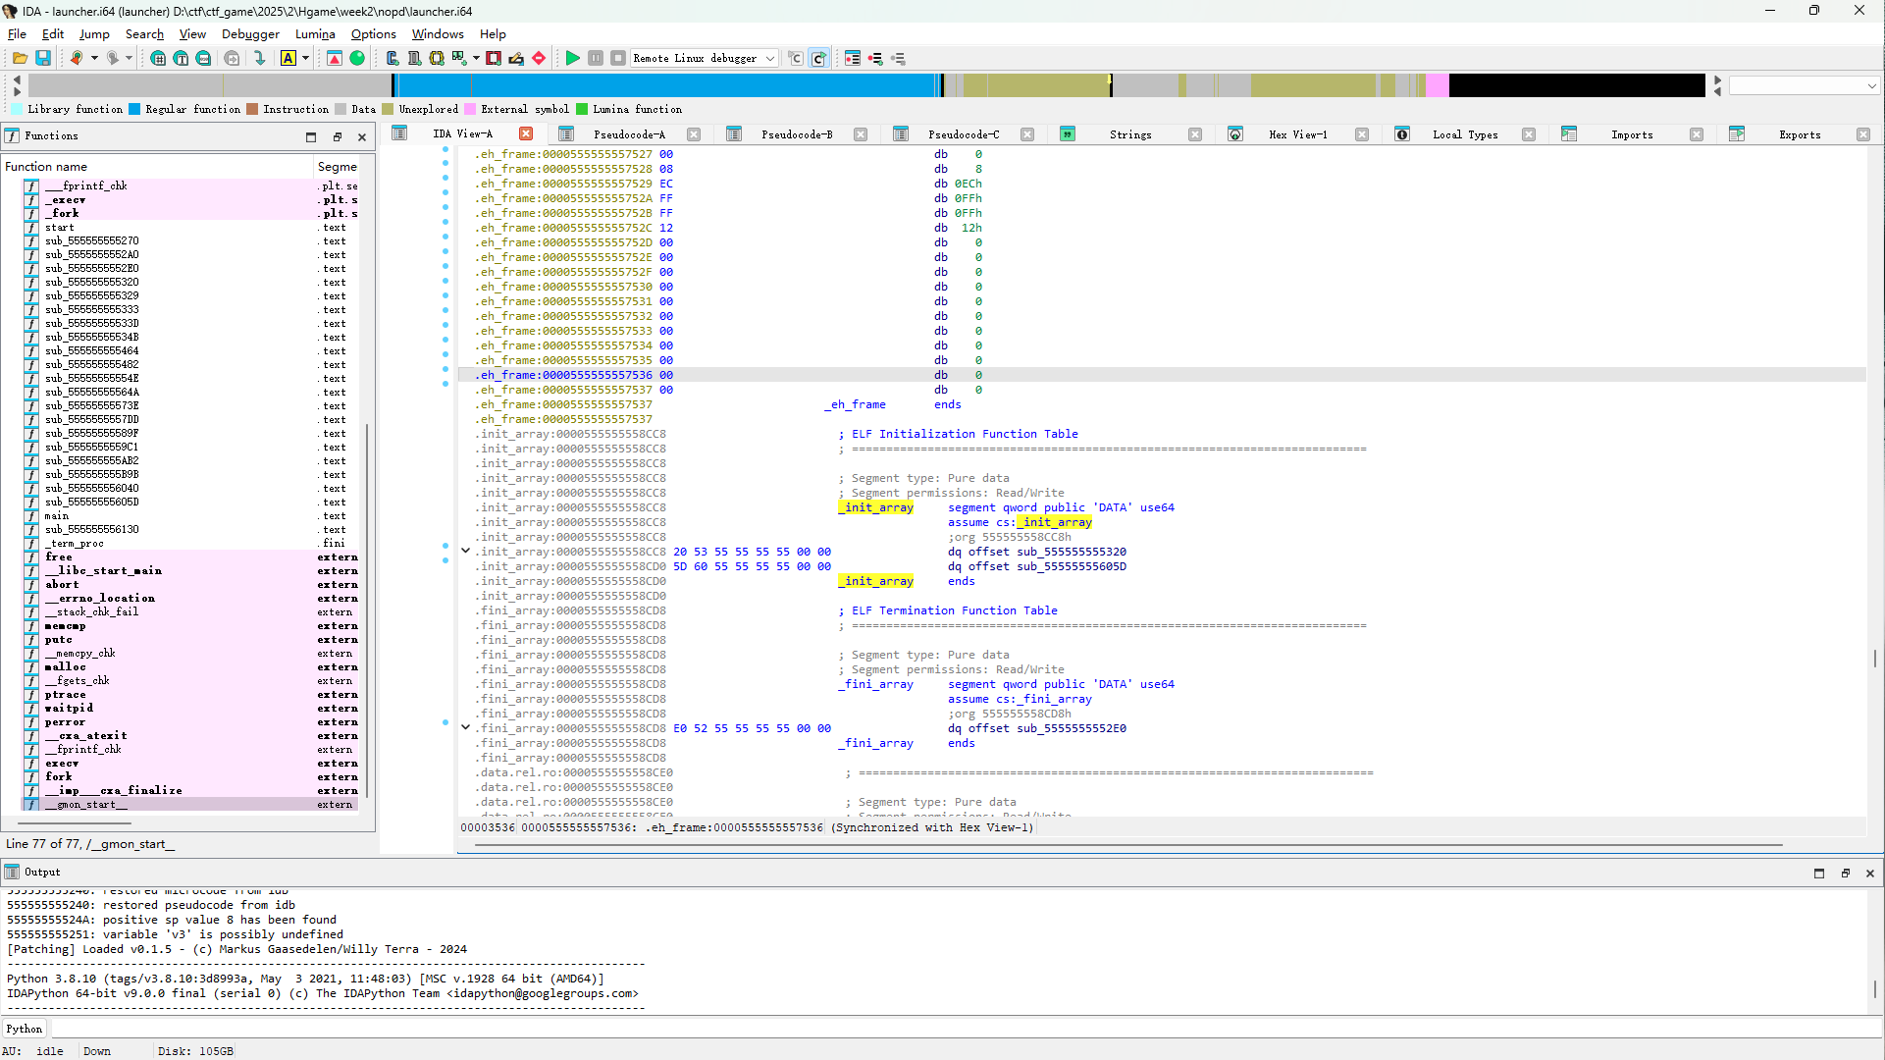Close the Hex View-1 tab
This screenshot has width=1885, height=1060.
1362,134
